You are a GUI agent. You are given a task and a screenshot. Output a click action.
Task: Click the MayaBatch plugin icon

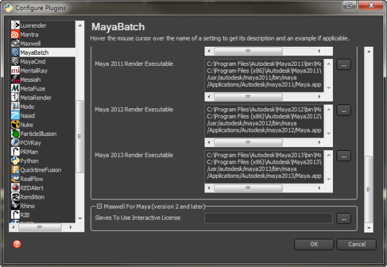click(x=15, y=52)
